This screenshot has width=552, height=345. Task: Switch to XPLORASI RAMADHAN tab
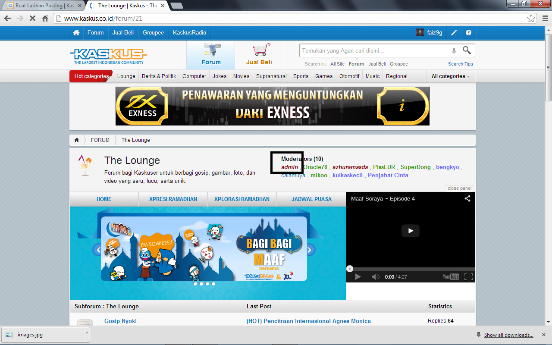click(242, 199)
